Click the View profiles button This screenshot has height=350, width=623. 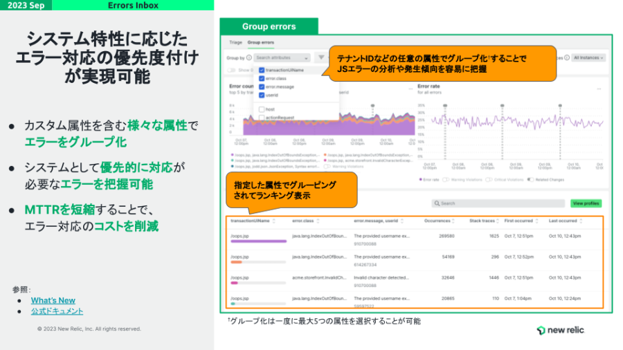coord(586,203)
